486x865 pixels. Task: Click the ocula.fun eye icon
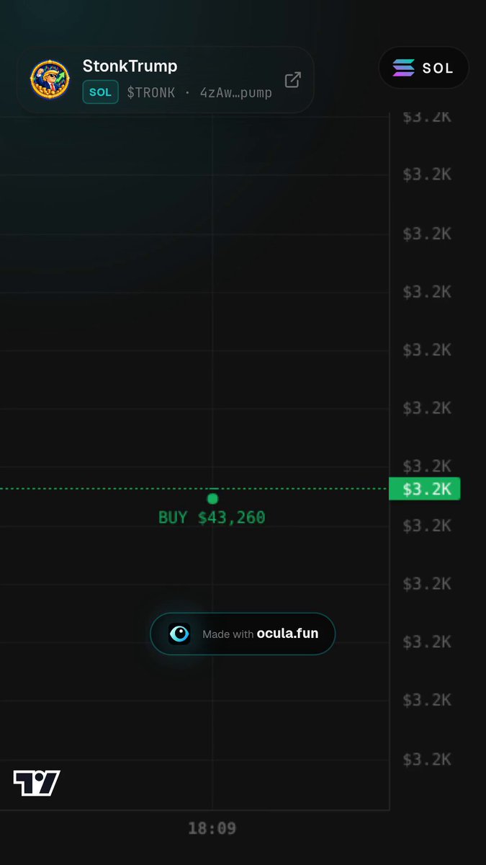point(179,634)
